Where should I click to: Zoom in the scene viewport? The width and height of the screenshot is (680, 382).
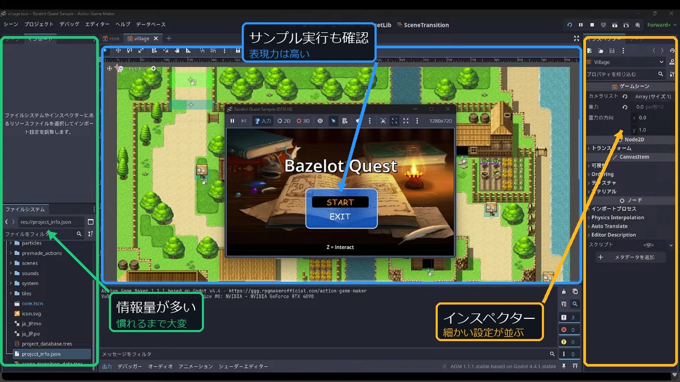coord(154,68)
